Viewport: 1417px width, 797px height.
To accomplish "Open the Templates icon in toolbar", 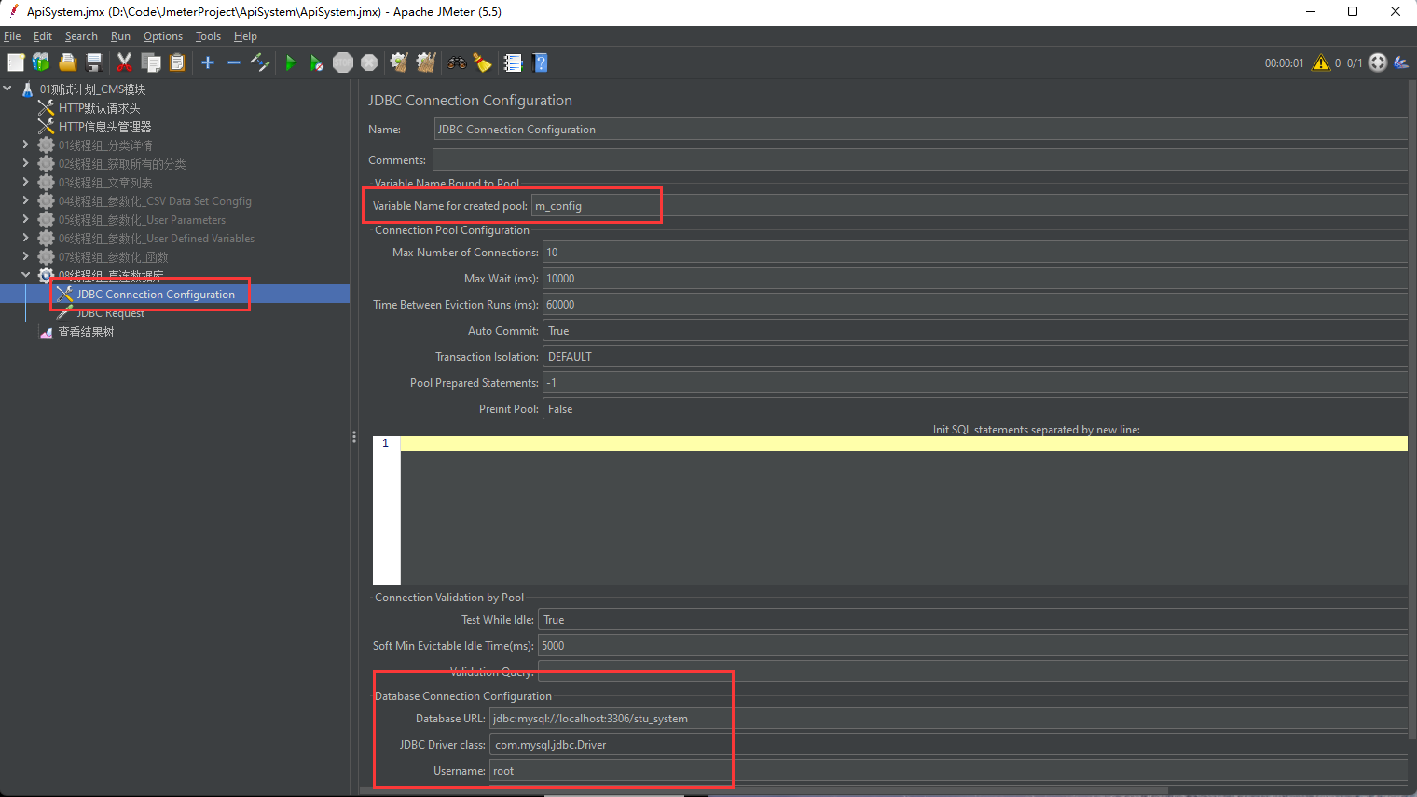I will (41, 62).
